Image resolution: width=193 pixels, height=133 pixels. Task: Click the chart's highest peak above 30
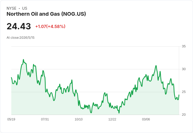point(23,59)
